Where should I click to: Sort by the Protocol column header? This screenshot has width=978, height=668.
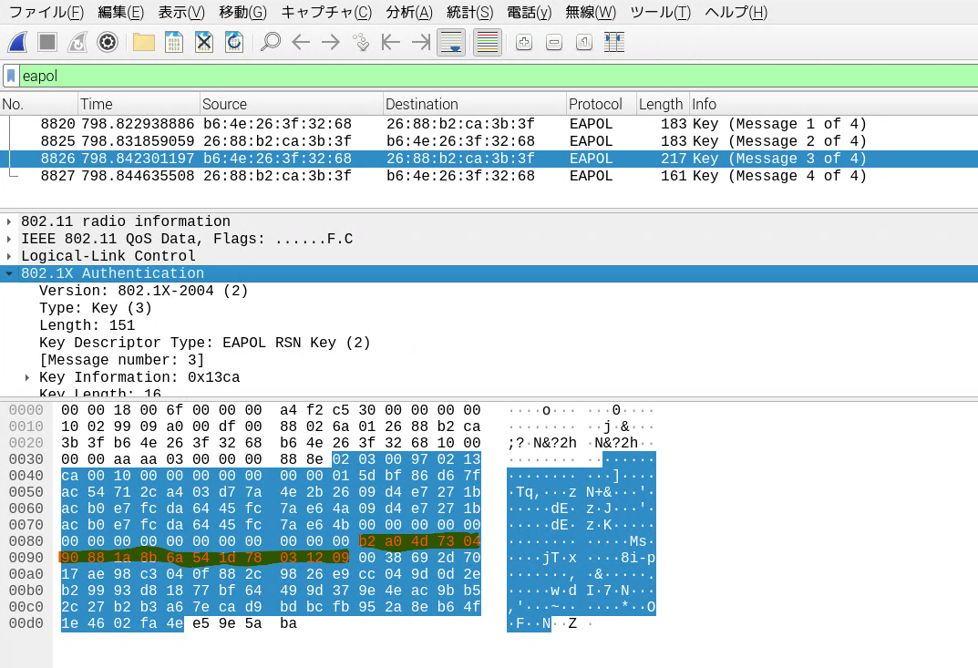pos(602,104)
